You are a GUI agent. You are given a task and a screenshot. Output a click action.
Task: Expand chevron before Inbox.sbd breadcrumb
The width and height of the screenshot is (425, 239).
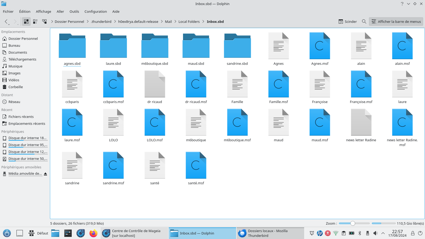click(203, 22)
